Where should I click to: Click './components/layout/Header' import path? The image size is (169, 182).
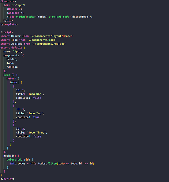click(52, 36)
